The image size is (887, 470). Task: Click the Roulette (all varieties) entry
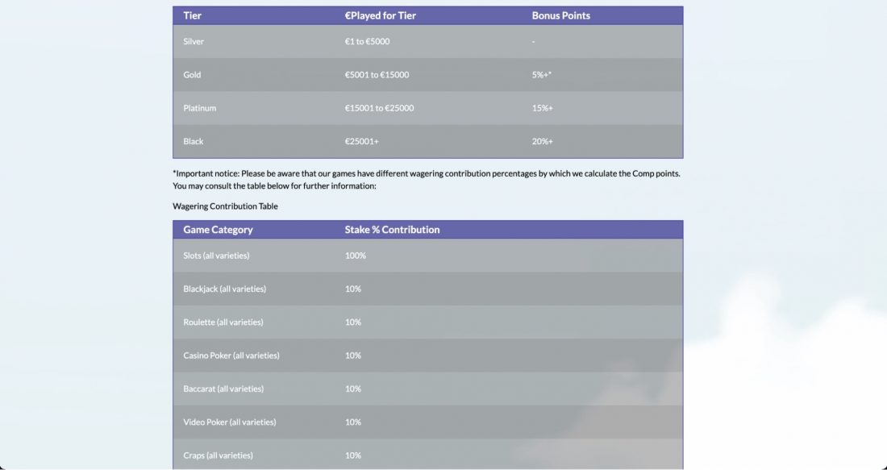coord(223,322)
